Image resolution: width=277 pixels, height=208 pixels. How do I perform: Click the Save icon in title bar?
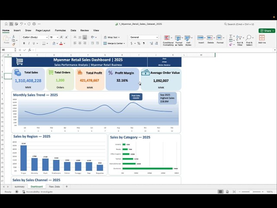pos(11,24)
